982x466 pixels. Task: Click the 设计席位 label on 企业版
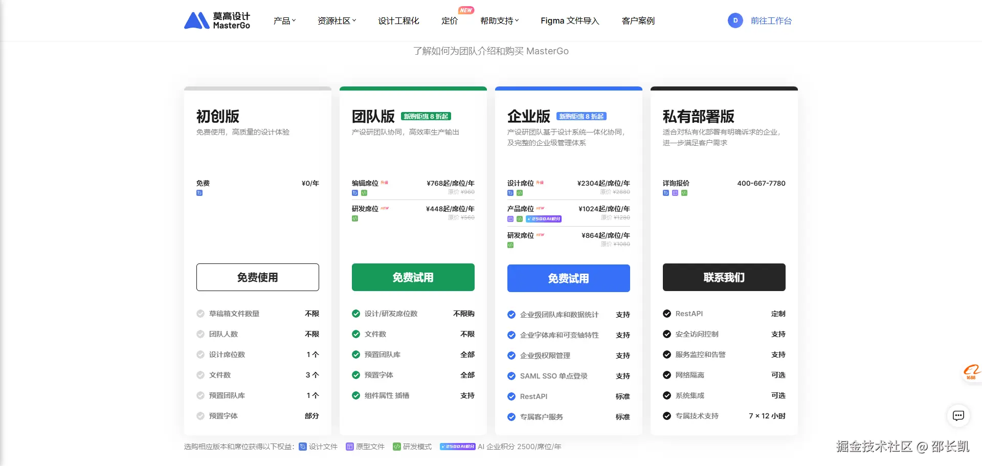tap(521, 183)
